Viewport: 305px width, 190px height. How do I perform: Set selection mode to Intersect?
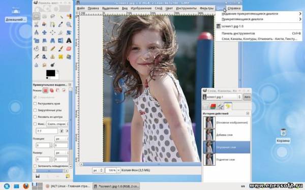pyautogui.click(x=64, y=90)
